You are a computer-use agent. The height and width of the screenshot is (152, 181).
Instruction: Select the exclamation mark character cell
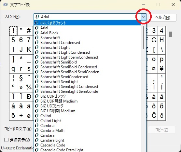pos(13,31)
